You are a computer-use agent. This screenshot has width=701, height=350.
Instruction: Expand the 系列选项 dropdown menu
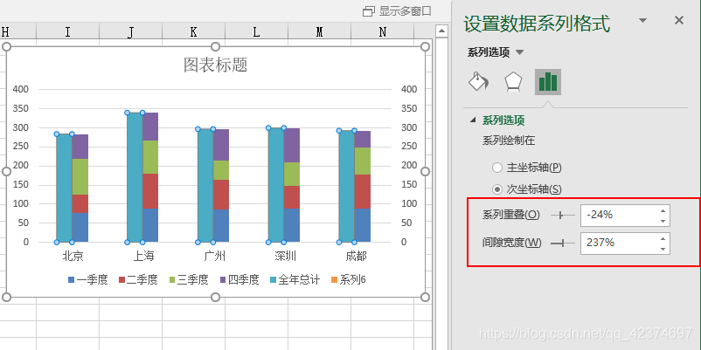(x=519, y=52)
